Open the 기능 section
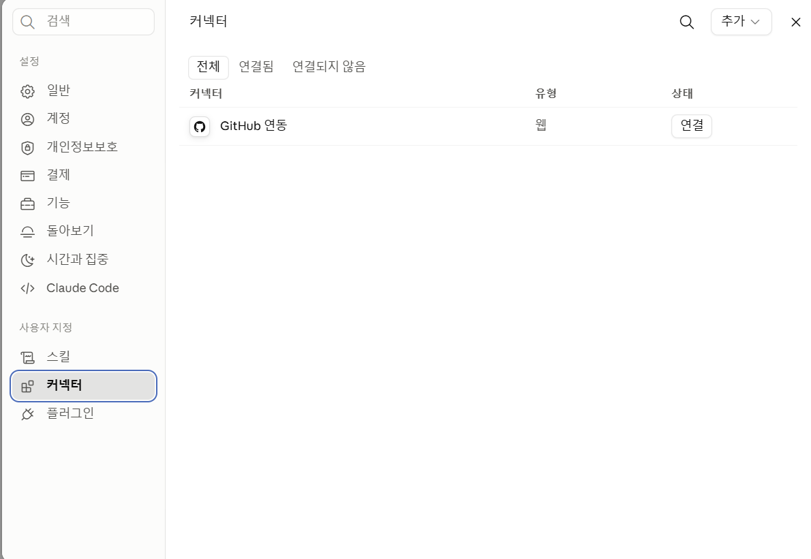Image resolution: width=811 pixels, height=559 pixels. [83, 203]
